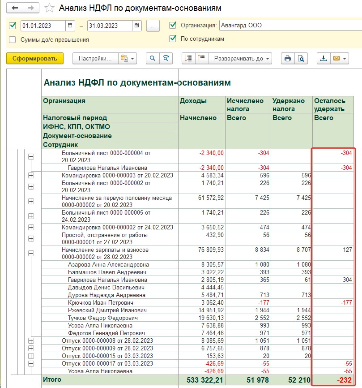Expand Отпуск 0000-000015 от 03.03.2023
This screenshot has height=388, width=362.
pos(31,356)
